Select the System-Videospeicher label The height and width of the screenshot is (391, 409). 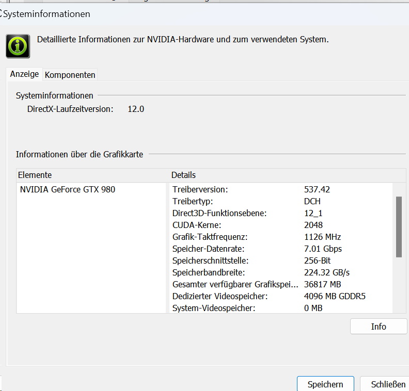[214, 308]
